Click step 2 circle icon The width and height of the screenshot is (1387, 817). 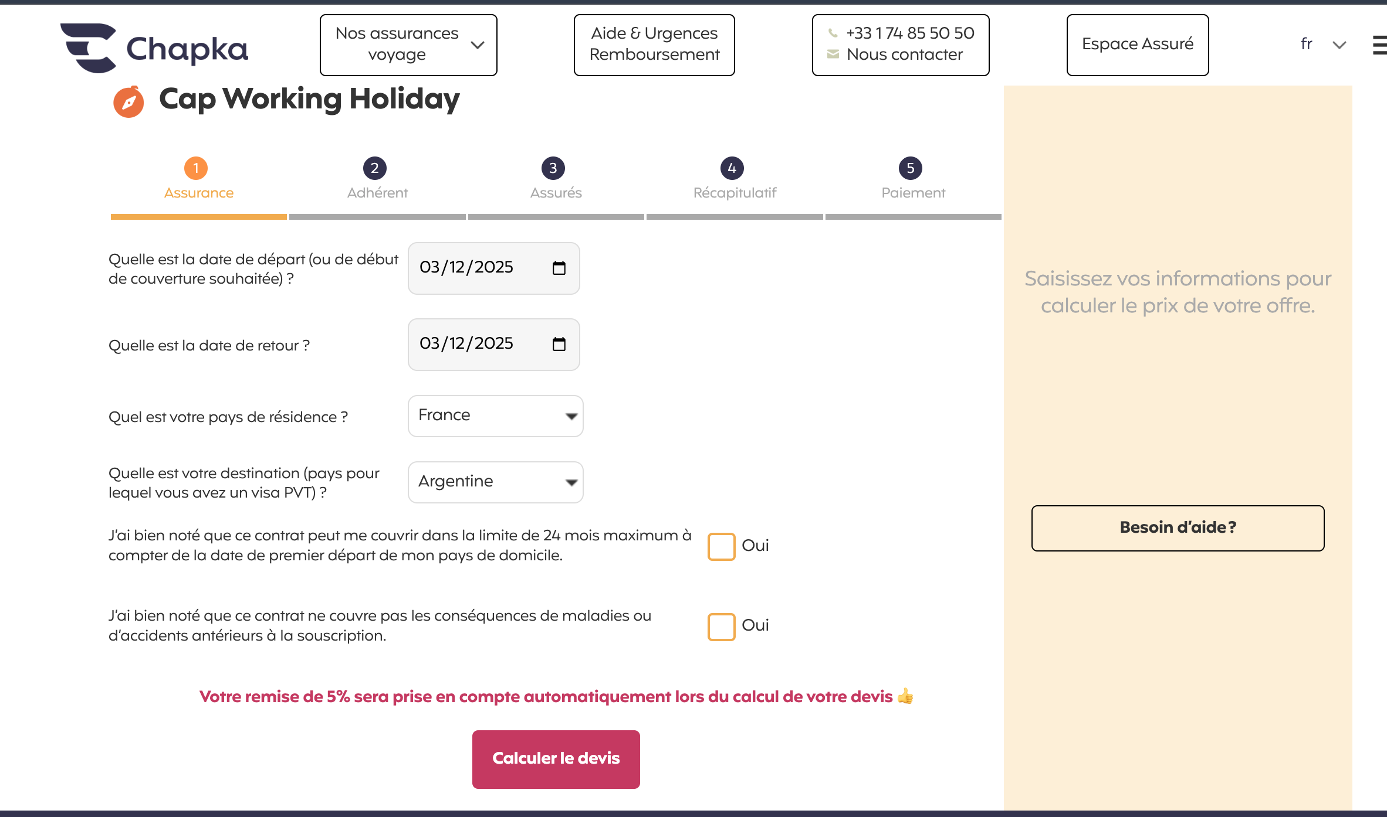point(375,169)
